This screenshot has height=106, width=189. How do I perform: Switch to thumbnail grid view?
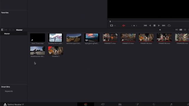tap(181, 30)
